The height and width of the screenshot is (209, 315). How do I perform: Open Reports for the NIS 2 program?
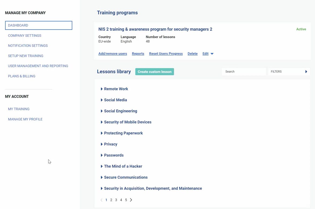pos(138,54)
